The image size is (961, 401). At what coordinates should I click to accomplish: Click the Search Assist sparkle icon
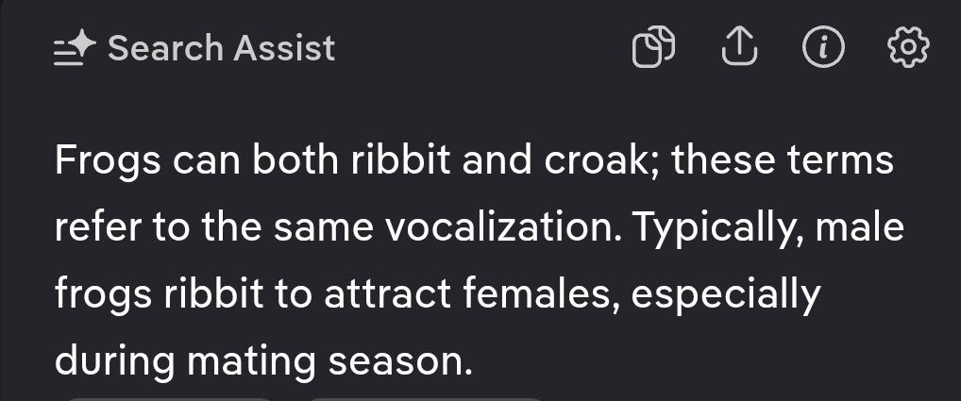click(x=75, y=47)
